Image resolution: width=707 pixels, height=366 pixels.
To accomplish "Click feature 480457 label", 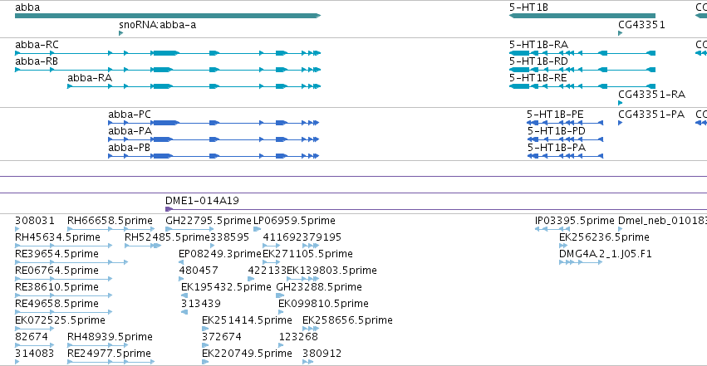I will (x=199, y=271).
